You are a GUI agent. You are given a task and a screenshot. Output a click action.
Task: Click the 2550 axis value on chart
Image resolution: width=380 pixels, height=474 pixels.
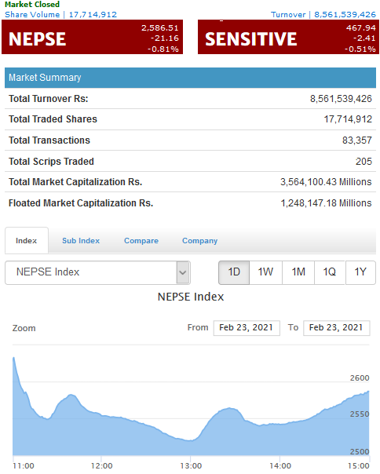coord(360,414)
